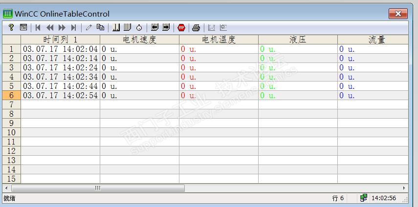This screenshot has width=418, height=207.
Task: Select the 电机温度 column header
Action: tap(219, 40)
